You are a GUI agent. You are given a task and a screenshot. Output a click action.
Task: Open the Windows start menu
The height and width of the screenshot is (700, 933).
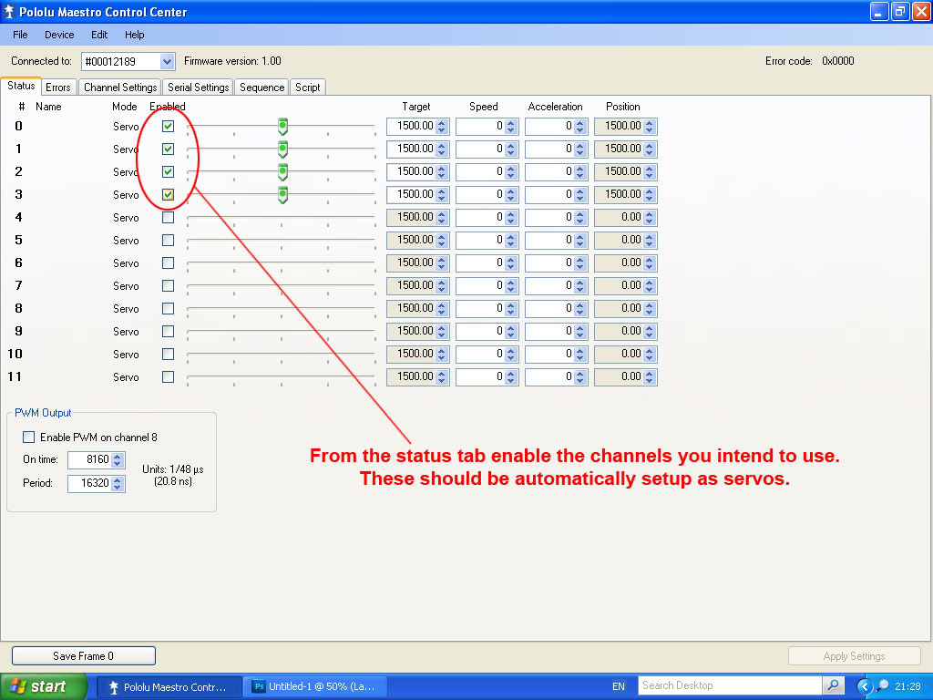[44, 686]
